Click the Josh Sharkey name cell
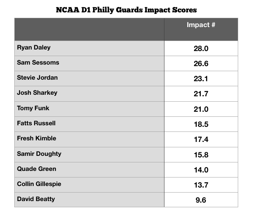 coord(37,93)
